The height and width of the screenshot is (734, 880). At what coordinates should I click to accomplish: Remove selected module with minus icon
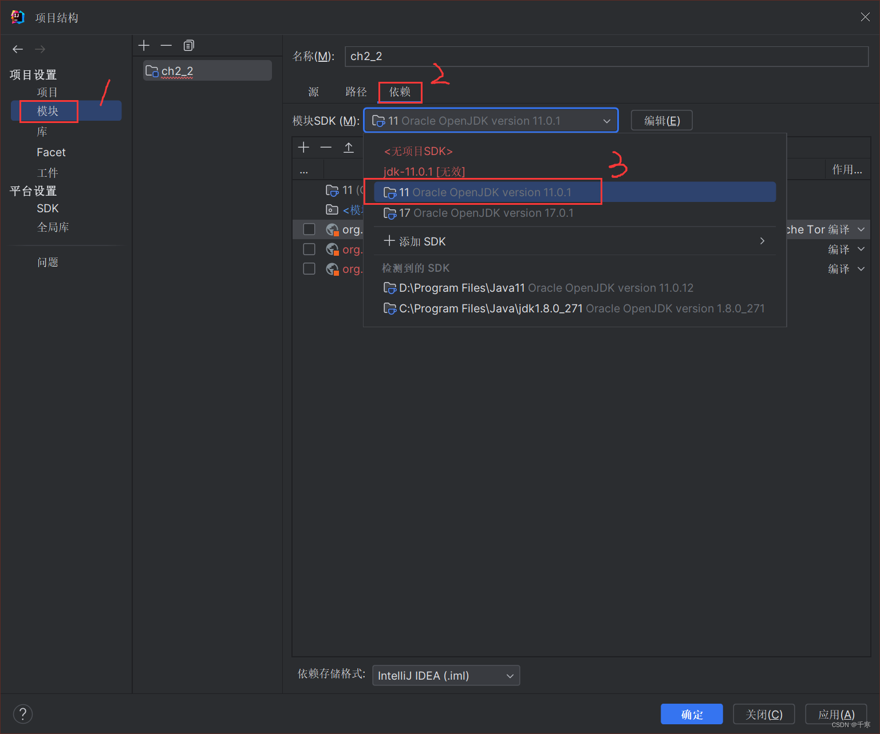point(166,45)
